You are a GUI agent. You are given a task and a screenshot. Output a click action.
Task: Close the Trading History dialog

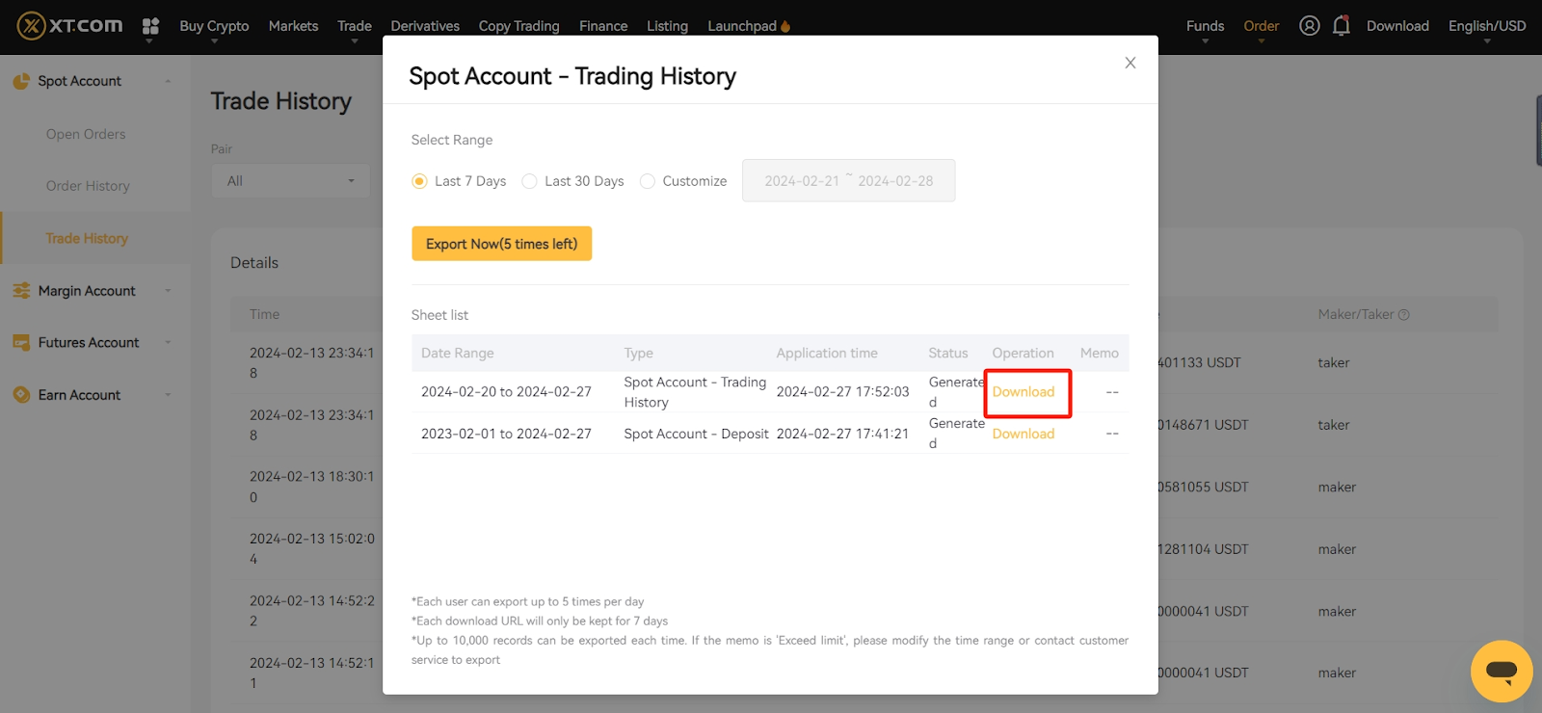[x=1130, y=63]
